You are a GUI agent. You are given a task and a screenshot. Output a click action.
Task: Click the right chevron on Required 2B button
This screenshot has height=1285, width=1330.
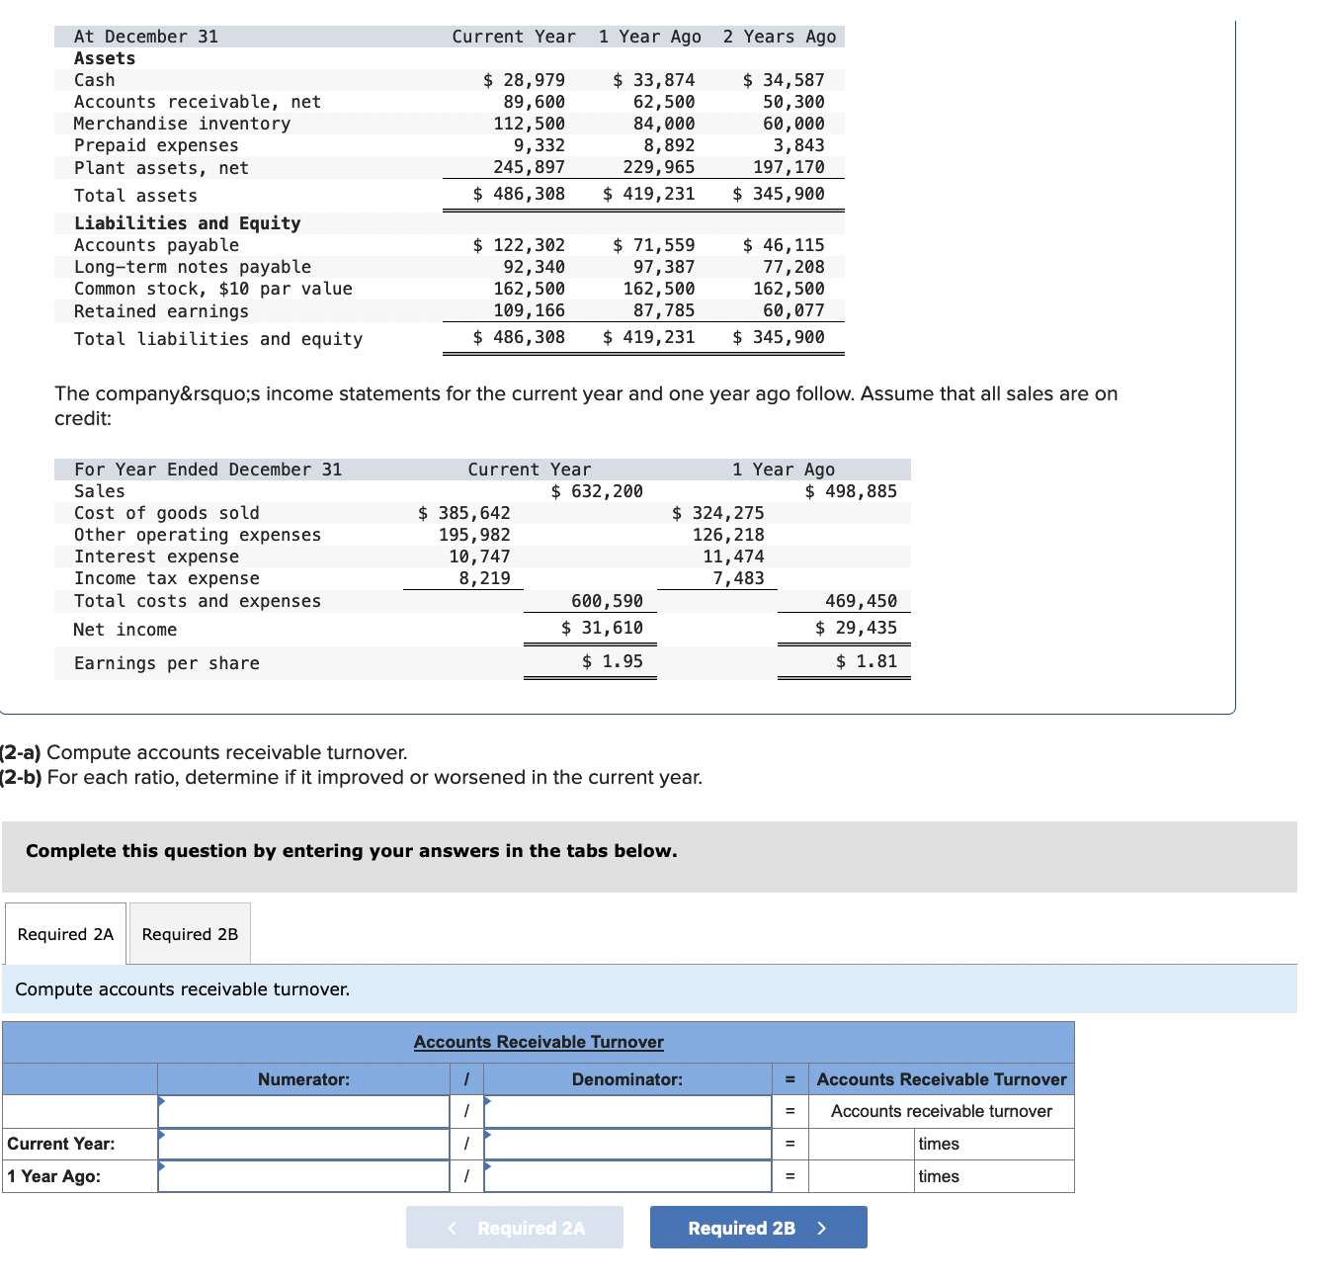coord(822,1228)
